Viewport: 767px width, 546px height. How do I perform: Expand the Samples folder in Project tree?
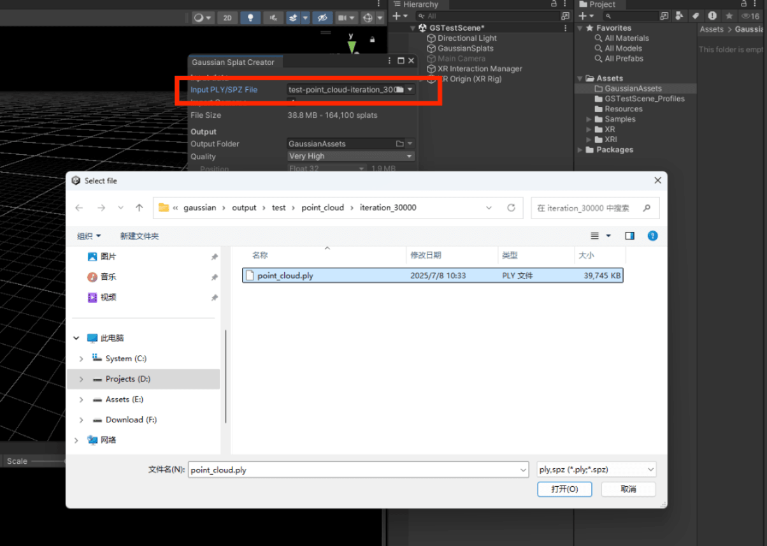tap(589, 119)
